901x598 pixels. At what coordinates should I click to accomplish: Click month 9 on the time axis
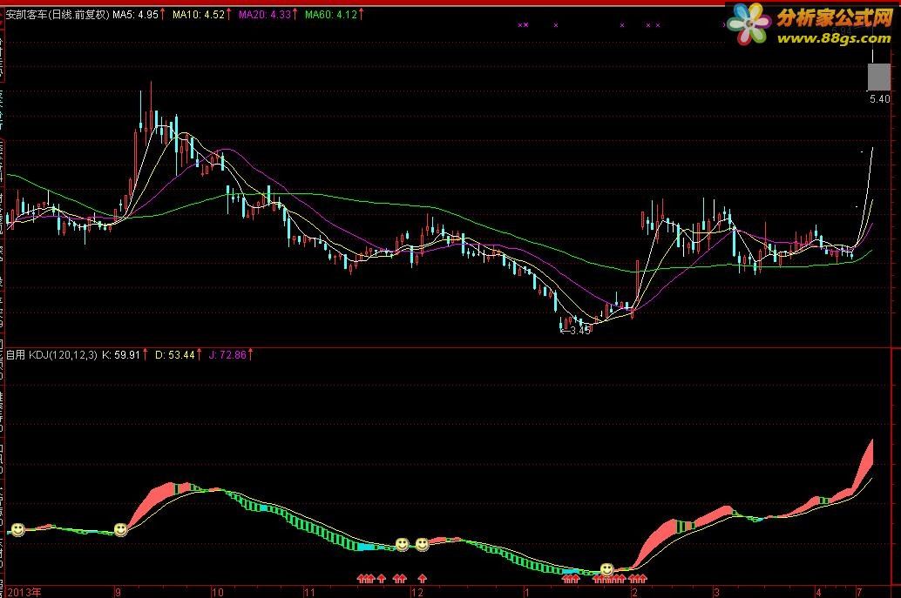[118, 592]
